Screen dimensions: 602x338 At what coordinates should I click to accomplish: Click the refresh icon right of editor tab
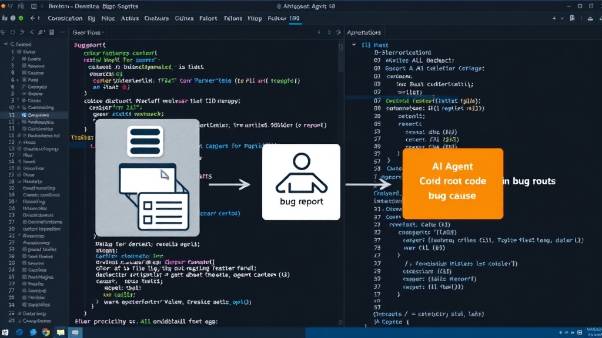pyautogui.click(x=338, y=33)
